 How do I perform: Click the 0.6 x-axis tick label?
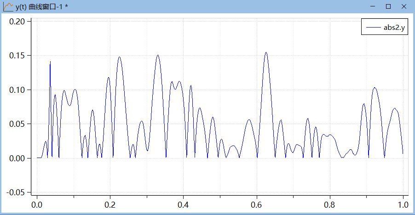257,204
